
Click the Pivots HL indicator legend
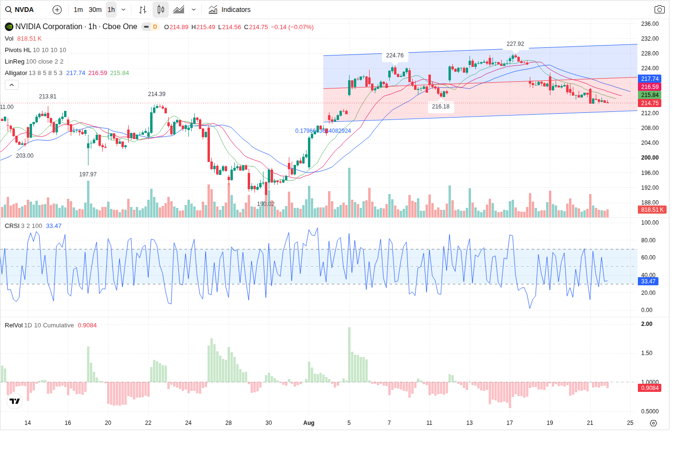(18, 50)
